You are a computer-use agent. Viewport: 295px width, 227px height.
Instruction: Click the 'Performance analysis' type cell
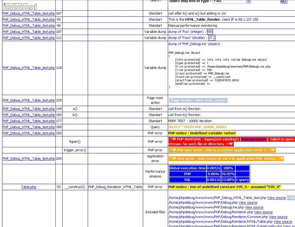point(155,174)
